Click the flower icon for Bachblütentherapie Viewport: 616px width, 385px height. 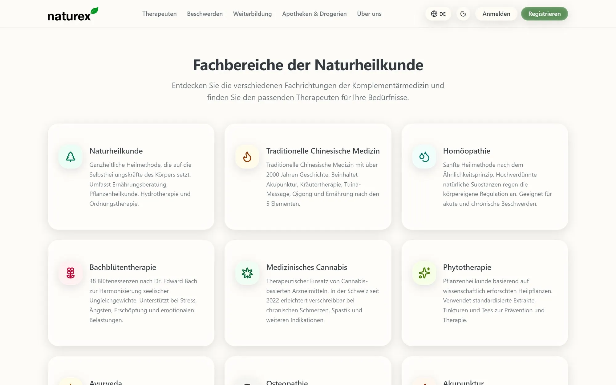point(71,273)
